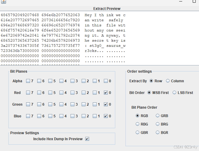This screenshot has height=151, width=199.
Task: Check the Blue bit plane 4 box
Action: 61,116
